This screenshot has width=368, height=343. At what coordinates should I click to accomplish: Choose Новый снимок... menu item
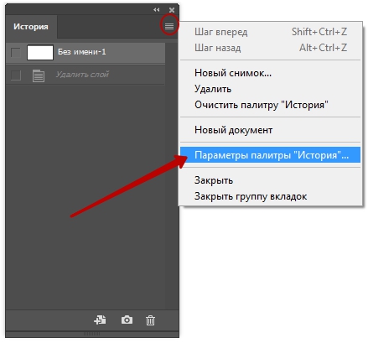pyautogui.click(x=270, y=73)
